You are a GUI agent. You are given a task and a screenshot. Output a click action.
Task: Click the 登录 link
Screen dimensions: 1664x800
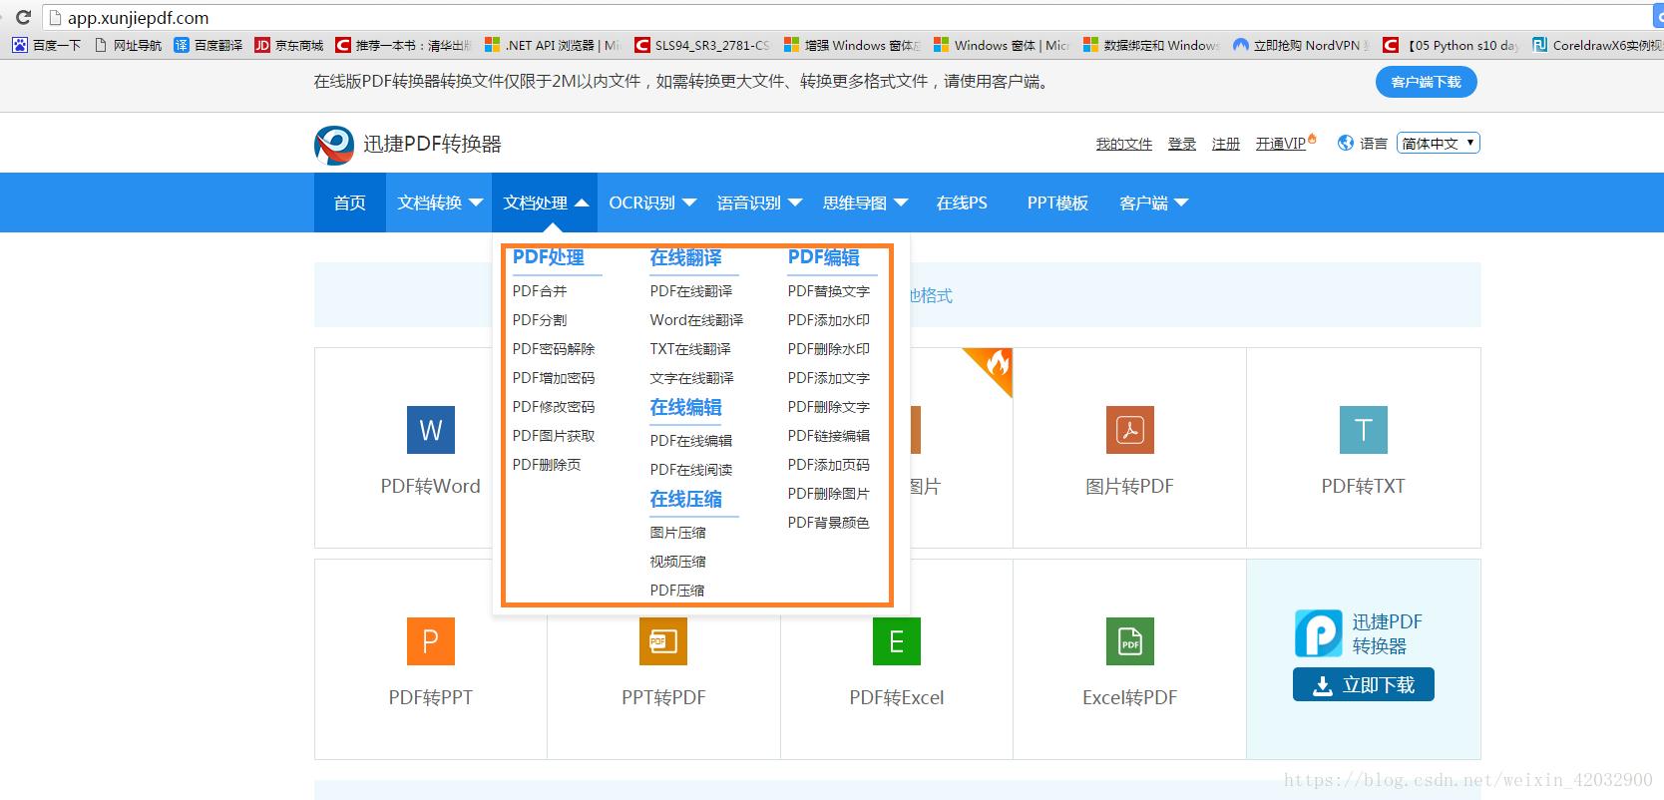pyautogui.click(x=1182, y=144)
